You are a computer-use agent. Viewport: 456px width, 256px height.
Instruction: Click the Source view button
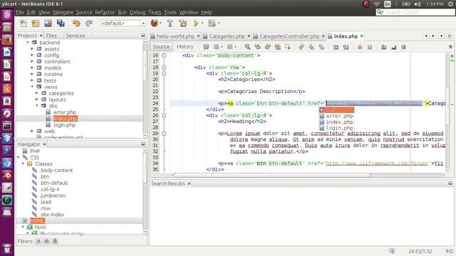(x=161, y=47)
